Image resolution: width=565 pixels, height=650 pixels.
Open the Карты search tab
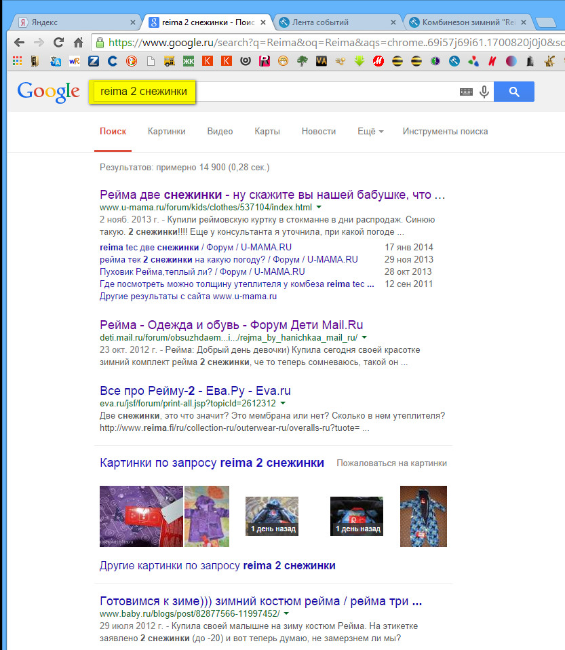(267, 132)
